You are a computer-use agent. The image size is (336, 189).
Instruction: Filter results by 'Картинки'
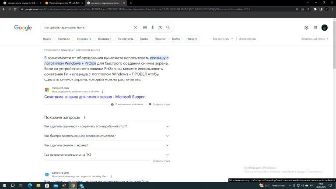point(64,39)
